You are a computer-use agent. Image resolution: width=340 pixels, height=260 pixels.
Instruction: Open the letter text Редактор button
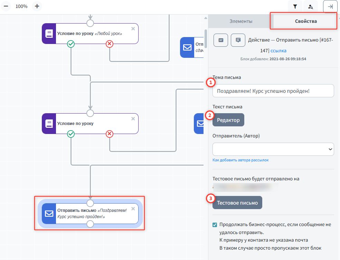[228, 120]
